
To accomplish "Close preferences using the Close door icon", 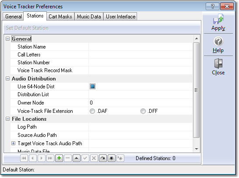I will 218,66.
